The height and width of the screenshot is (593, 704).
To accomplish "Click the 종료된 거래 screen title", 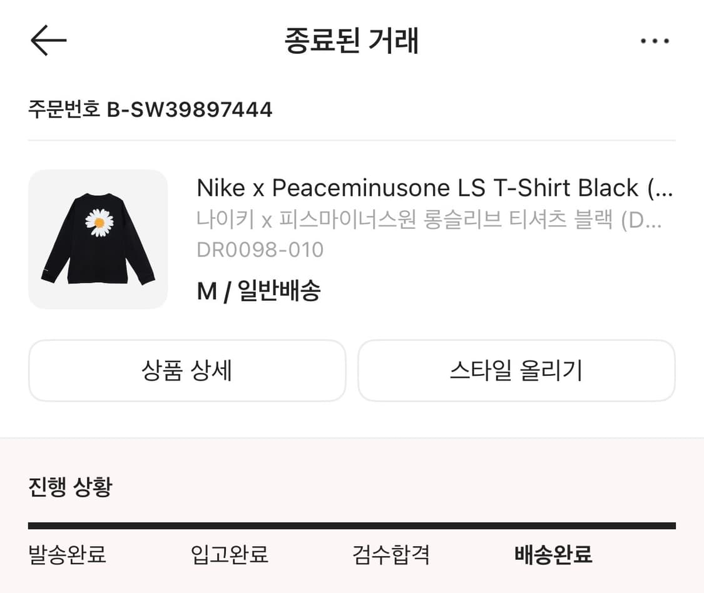I will (x=352, y=40).
